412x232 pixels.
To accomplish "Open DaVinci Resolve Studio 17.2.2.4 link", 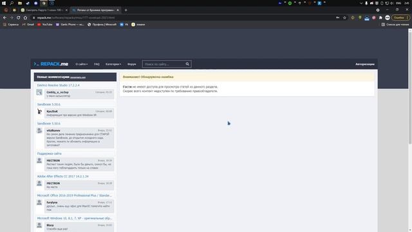I will pos(58,85).
